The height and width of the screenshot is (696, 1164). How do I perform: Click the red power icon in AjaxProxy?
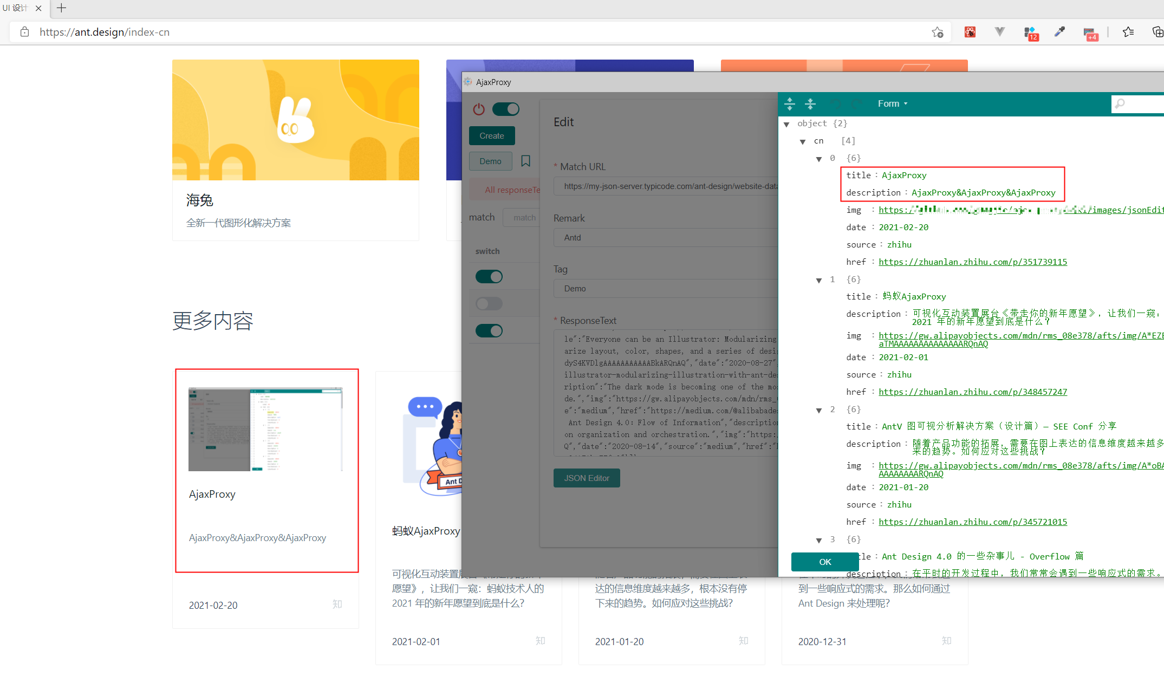(479, 109)
